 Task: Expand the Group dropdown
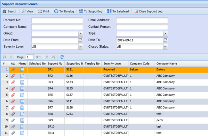click(81, 33)
